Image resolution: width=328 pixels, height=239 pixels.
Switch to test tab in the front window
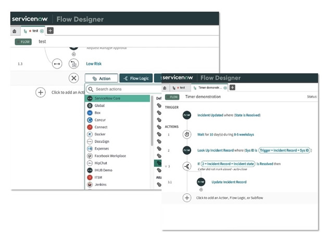coord(180,88)
